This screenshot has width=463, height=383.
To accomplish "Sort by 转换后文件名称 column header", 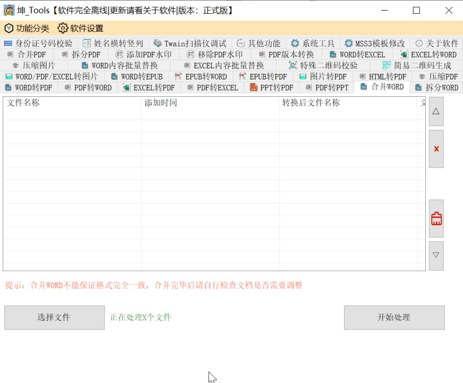I will 348,102.
